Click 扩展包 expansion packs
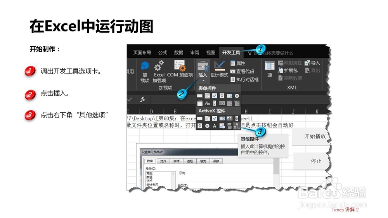The image size is (388, 218). tap(288, 70)
